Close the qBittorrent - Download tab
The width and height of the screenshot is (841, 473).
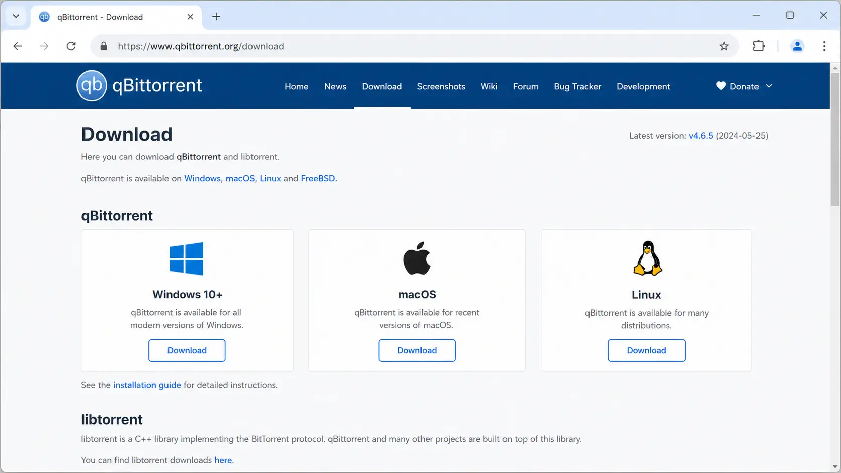click(x=190, y=17)
